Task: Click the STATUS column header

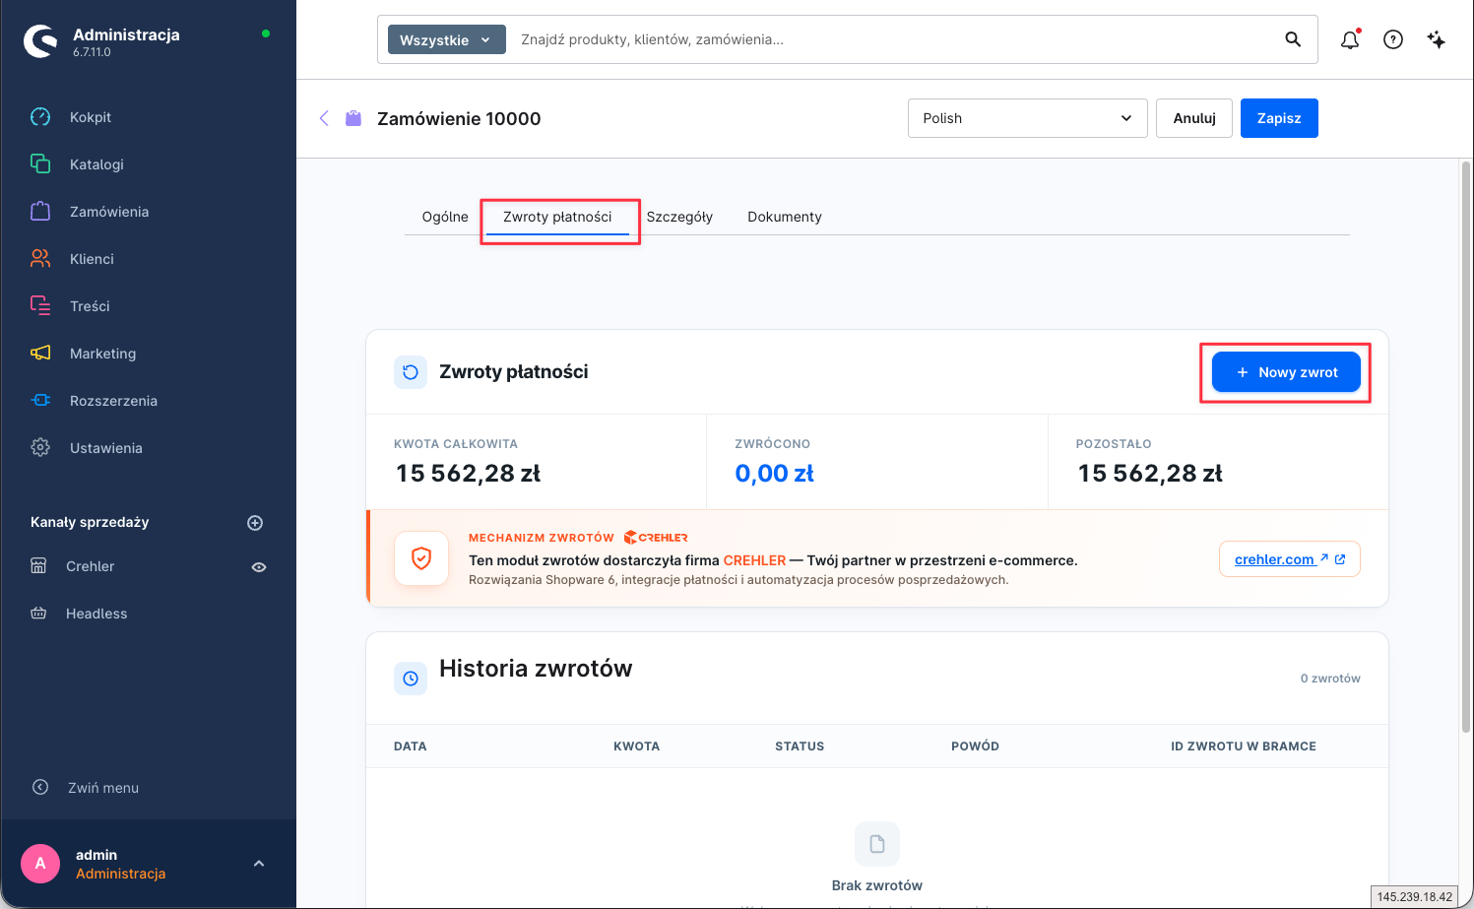Action: (800, 747)
